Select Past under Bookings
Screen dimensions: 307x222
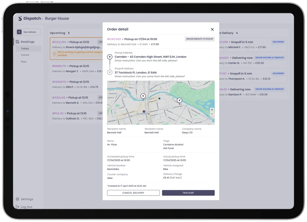click(x=24, y=62)
